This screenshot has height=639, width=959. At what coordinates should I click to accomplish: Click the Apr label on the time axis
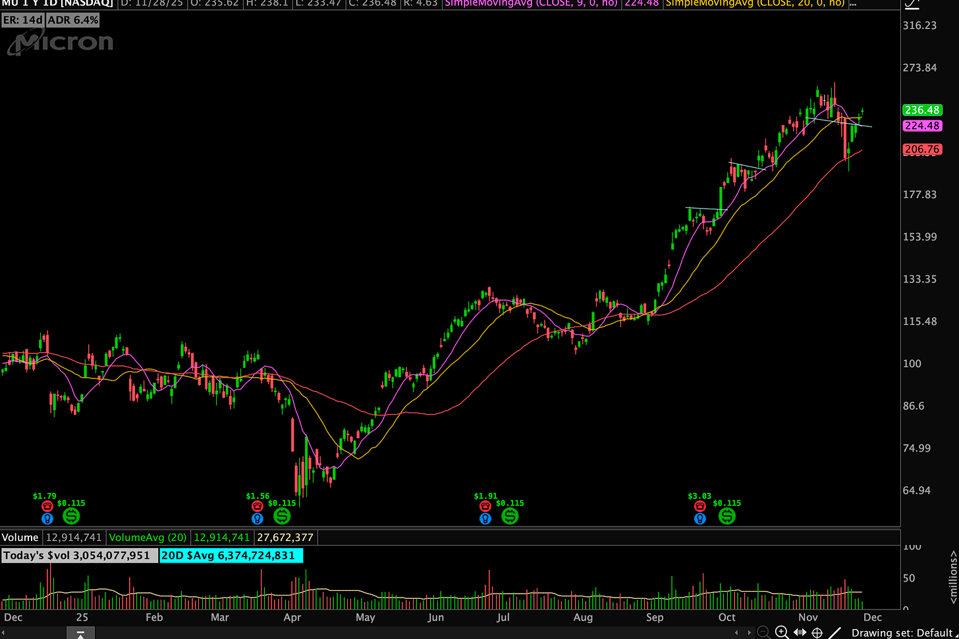(x=292, y=617)
